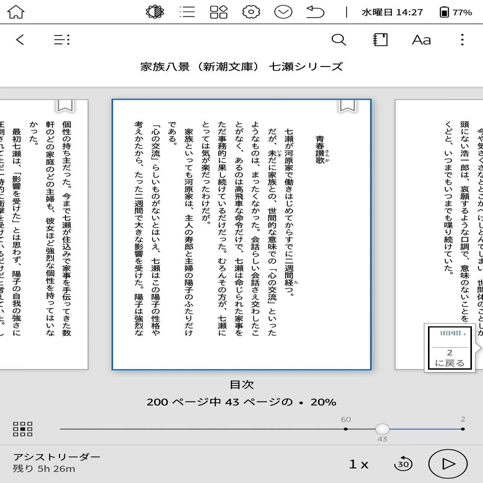The width and height of the screenshot is (483, 483).
Task: Click the アシストリーダー label
Action: [x=57, y=457]
